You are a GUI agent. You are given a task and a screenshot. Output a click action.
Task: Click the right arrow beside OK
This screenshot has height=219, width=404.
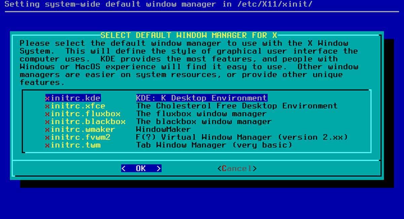pyautogui.click(x=159, y=168)
